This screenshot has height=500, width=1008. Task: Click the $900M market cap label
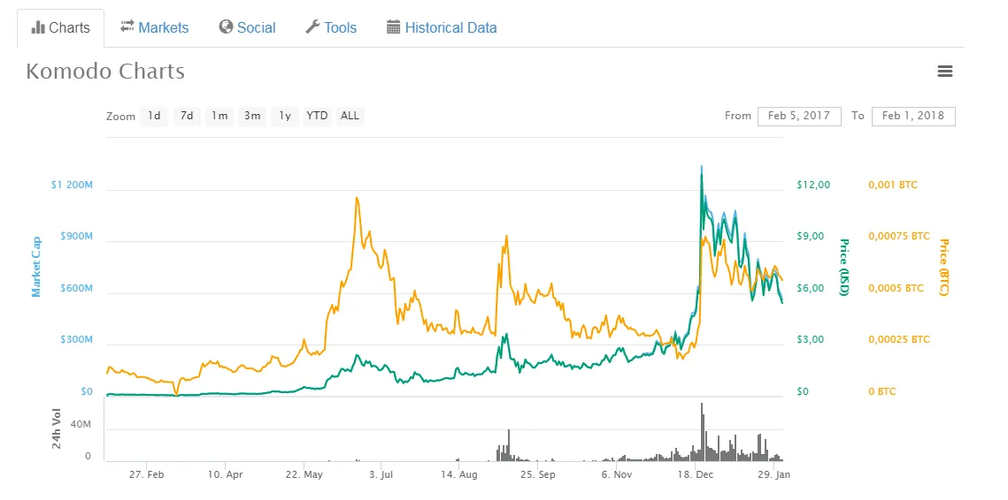pos(76,236)
